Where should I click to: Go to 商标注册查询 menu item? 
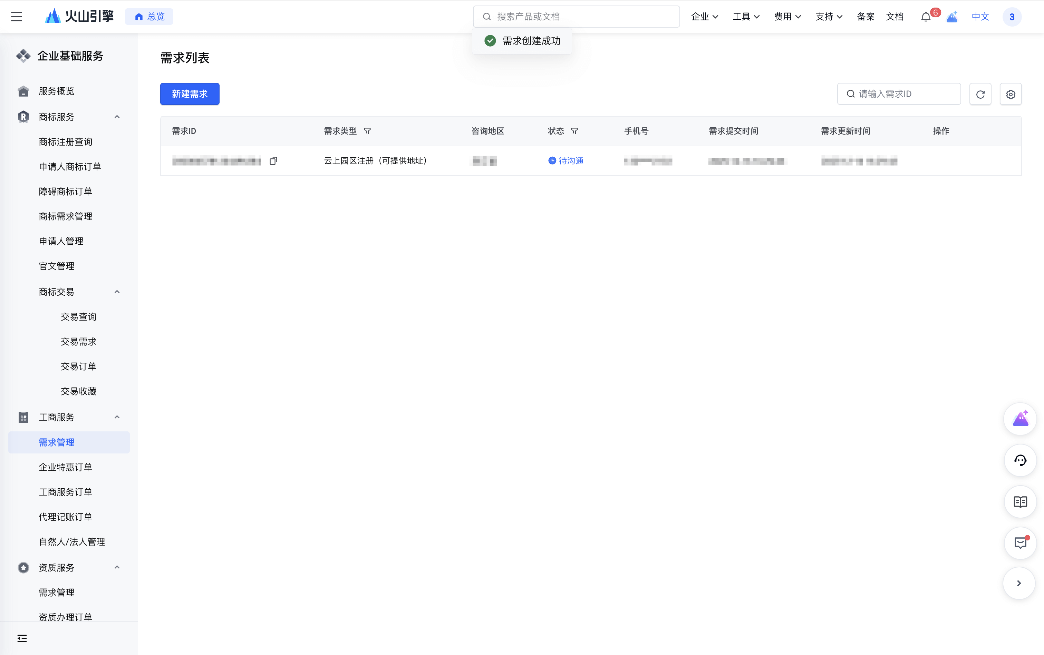[66, 141]
